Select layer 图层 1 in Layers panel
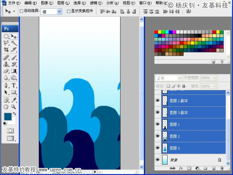This screenshot has width=233, height=175. click(194, 124)
